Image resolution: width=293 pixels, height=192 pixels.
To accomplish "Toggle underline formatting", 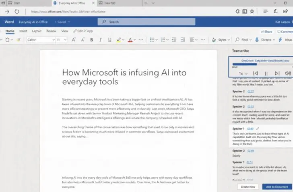I will [x=110, y=40].
